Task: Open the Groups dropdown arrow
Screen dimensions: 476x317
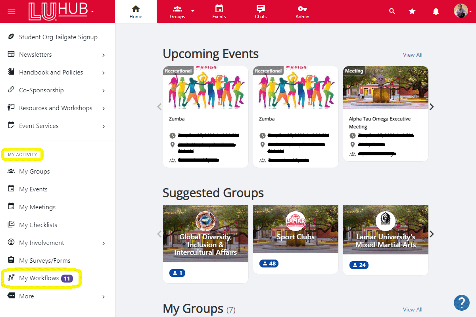Action: [193, 11]
